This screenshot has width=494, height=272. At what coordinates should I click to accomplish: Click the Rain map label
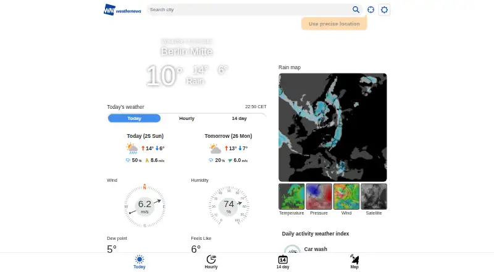point(290,67)
